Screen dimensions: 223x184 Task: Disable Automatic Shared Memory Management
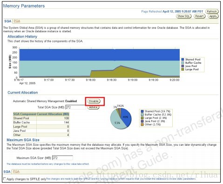pyautogui.click(x=94, y=101)
